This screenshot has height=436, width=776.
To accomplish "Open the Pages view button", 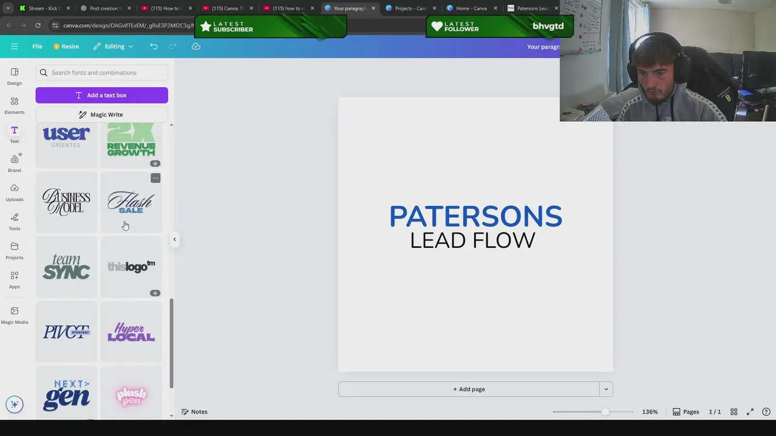I will [686, 412].
